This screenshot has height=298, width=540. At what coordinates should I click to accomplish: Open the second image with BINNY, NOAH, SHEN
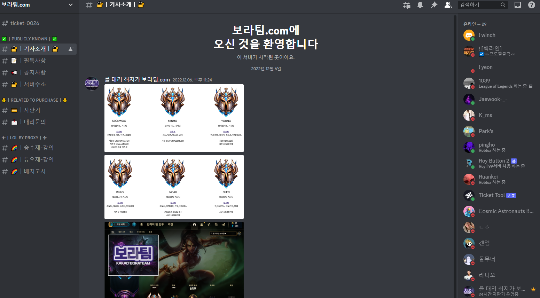pos(174,187)
